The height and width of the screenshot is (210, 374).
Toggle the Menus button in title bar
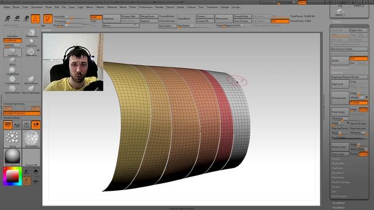302,2
